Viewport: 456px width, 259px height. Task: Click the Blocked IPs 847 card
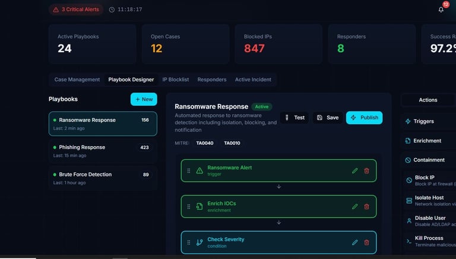278,44
